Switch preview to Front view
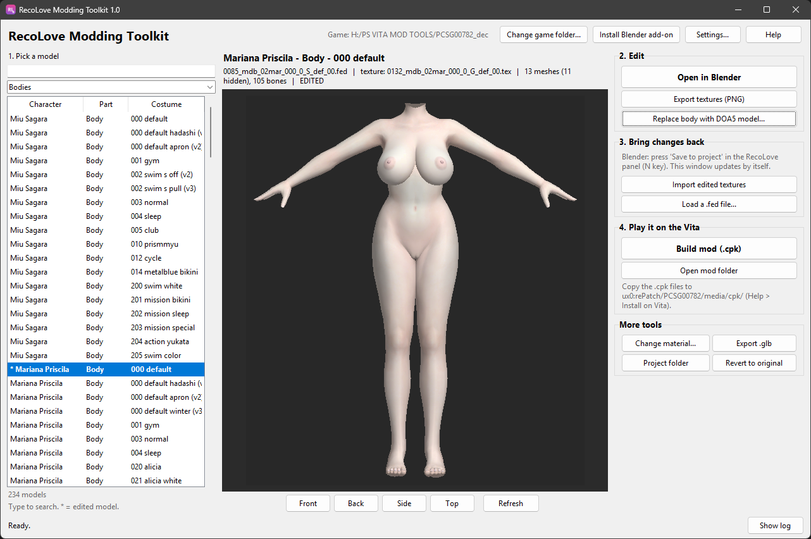The width and height of the screenshot is (811, 539). [x=308, y=504]
